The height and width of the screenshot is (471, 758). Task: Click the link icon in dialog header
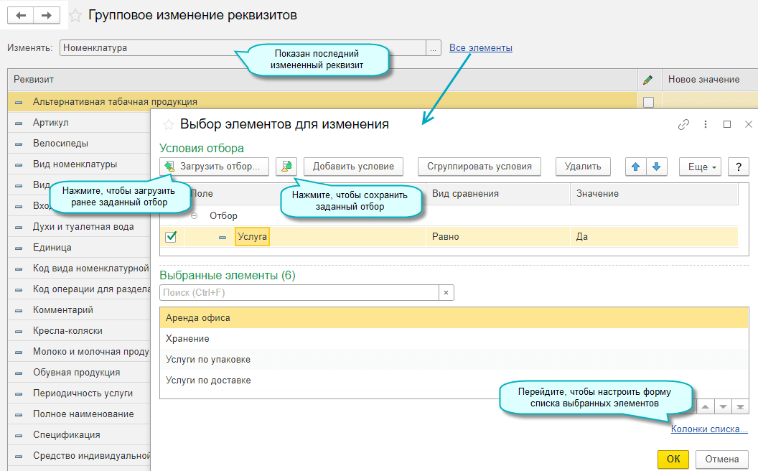(x=683, y=124)
